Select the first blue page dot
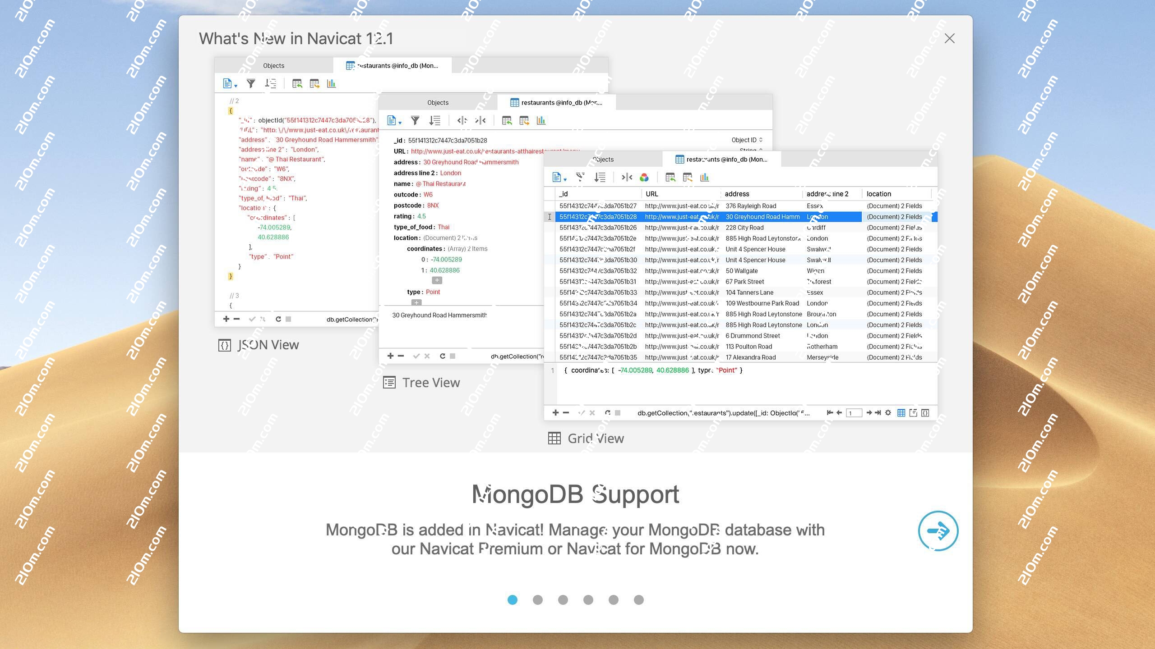 513,600
